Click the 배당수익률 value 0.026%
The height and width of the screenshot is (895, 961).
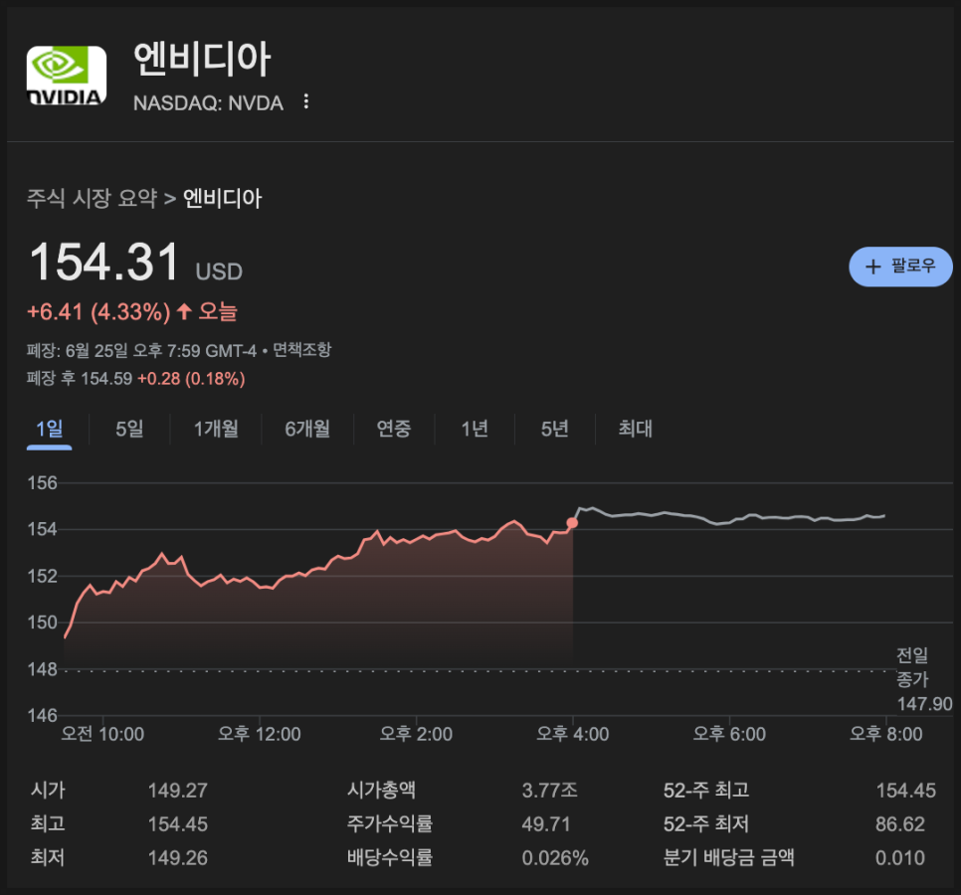pyautogui.click(x=555, y=857)
